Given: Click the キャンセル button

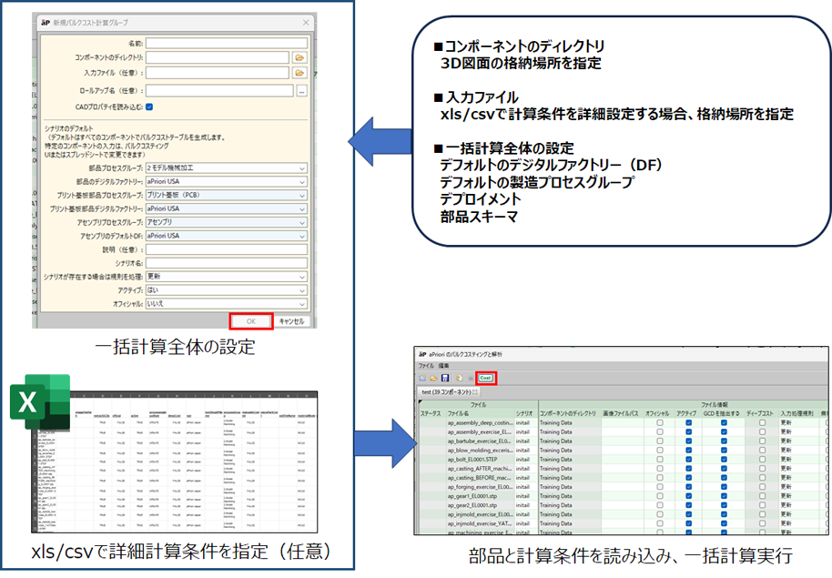Looking at the screenshot, I should [291, 321].
